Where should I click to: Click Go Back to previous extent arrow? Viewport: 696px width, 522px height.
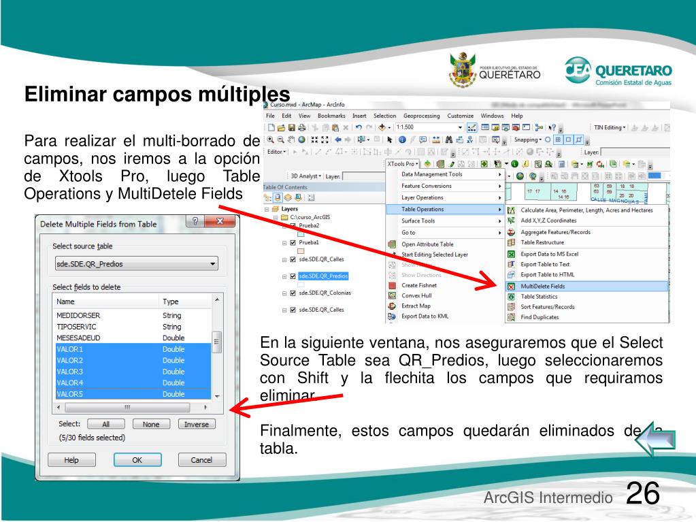(x=338, y=140)
